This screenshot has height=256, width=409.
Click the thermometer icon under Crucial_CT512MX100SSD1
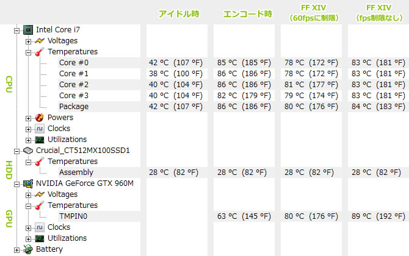pos(40,162)
